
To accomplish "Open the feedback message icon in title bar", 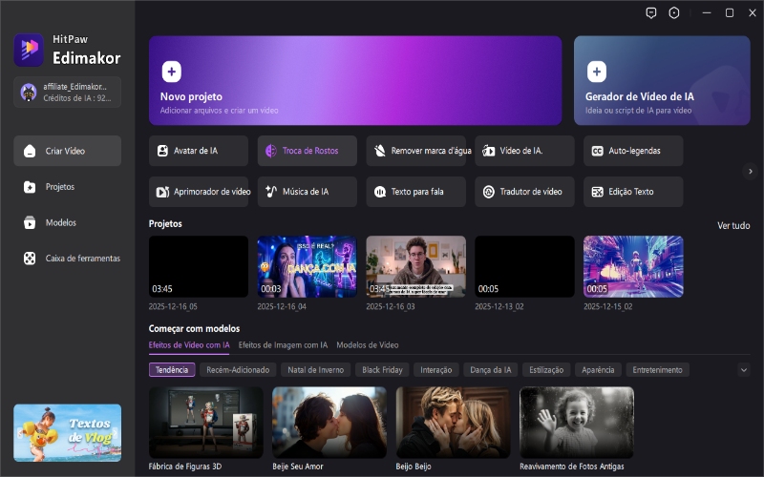I will pos(651,13).
